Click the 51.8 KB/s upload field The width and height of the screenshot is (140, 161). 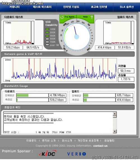click(124, 47)
